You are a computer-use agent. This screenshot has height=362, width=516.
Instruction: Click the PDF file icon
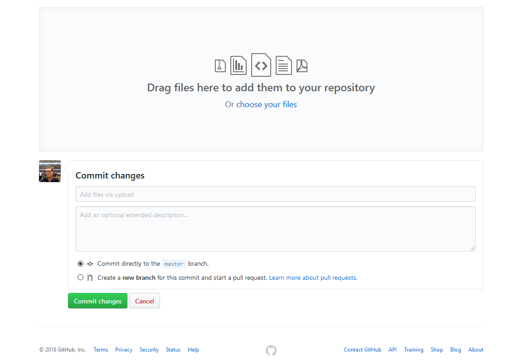coord(302,65)
